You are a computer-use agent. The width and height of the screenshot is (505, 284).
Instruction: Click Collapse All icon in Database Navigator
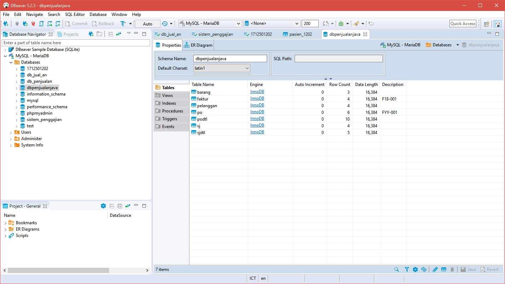coord(111,34)
